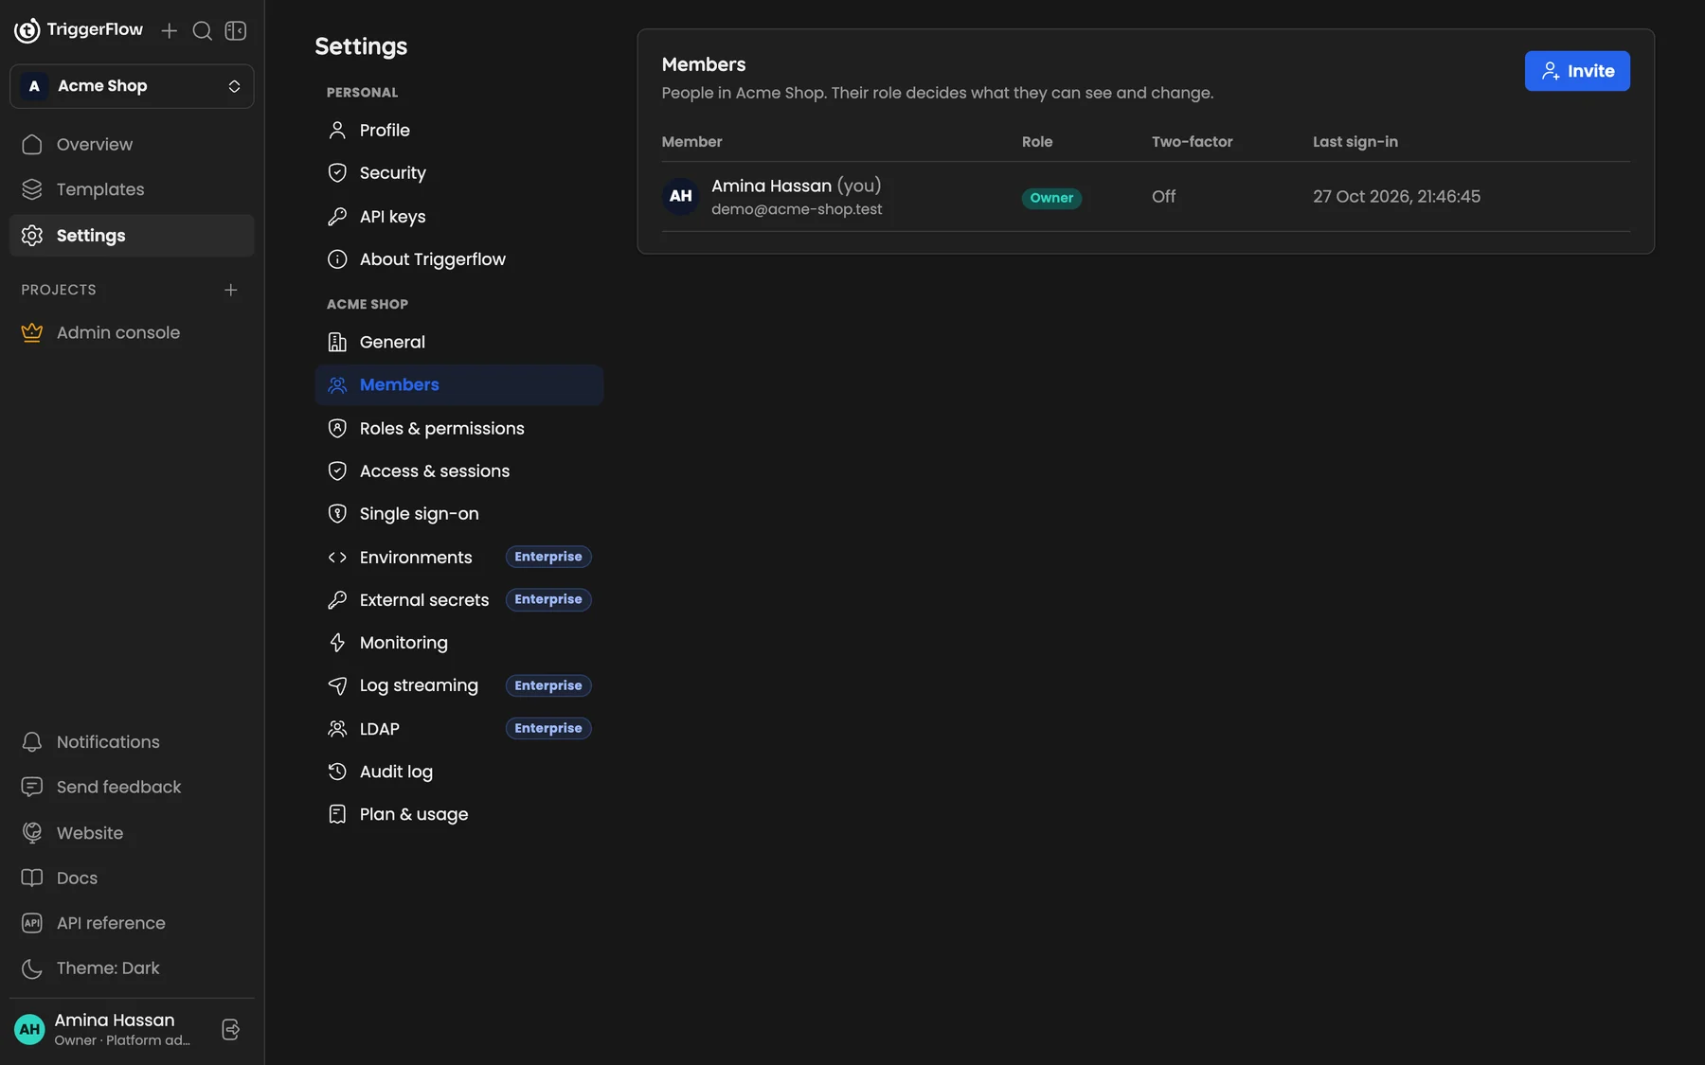Image resolution: width=1705 pixels, height=1065 pixels.
Task: Click the Invite button
Action: 1577,71
